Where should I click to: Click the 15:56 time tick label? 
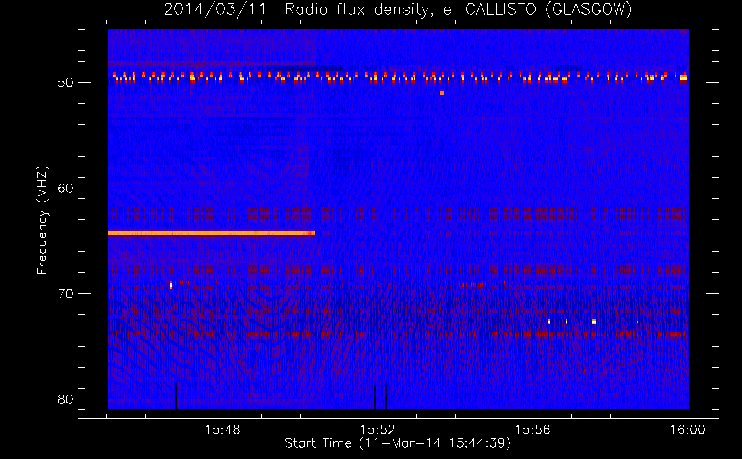(532, 430)
